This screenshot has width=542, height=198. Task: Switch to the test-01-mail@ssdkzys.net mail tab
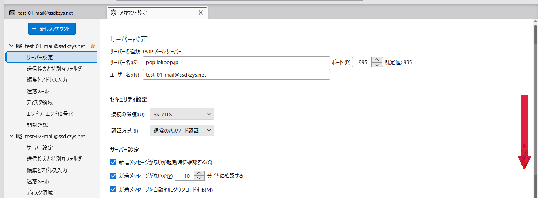pyautogui.click(x=45, y=13)
